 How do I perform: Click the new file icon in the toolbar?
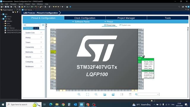pyautogui.click(x=2, y=7)
